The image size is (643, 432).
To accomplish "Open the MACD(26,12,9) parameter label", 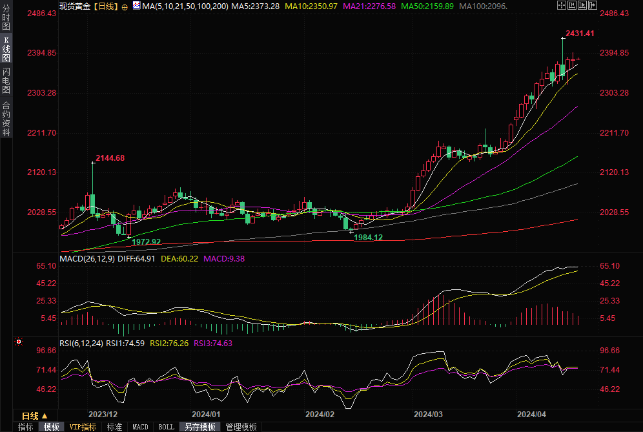I will (87, 258).
